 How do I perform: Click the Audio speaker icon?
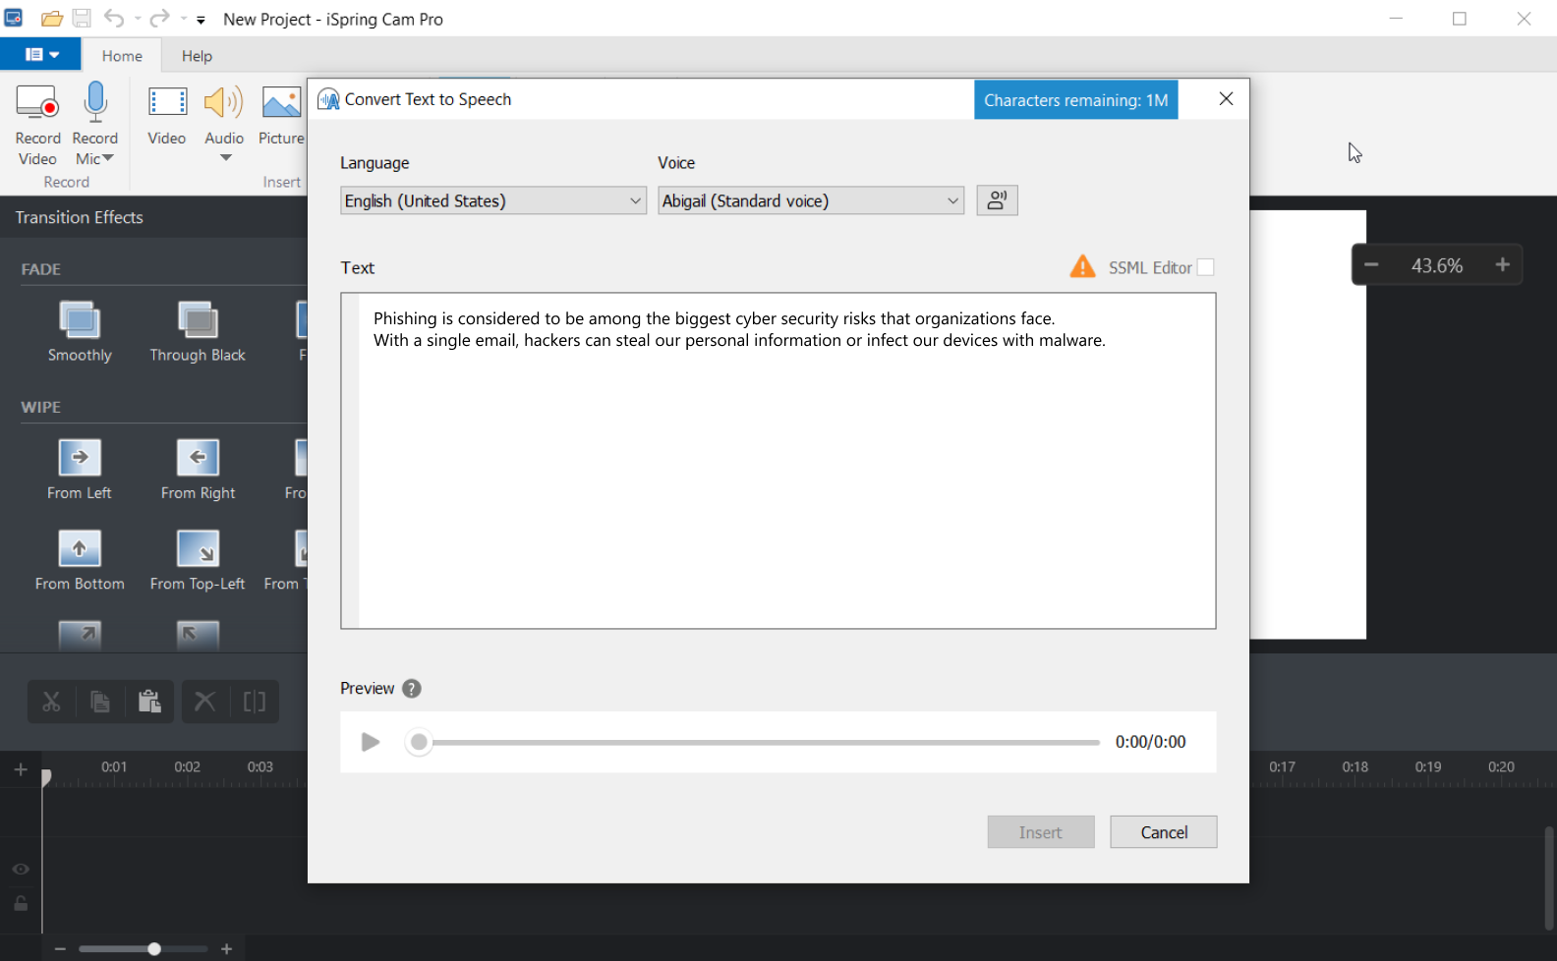224,102
